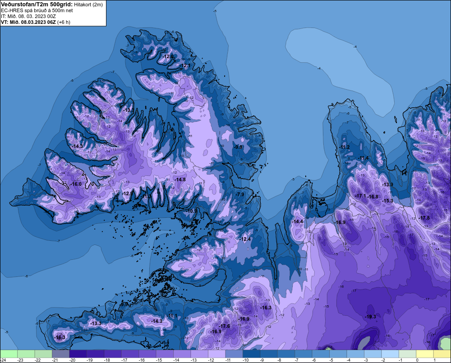This screenshot has width=451, height=363.
Task: Select the light green legend swatch starting at -24
Action: [x=9, y=354]
